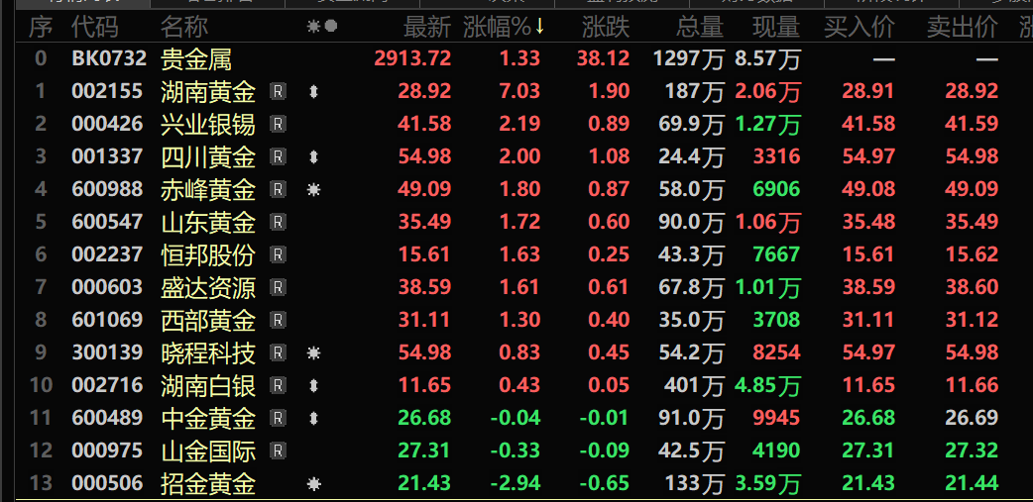
Task: Click the stock code 000426
Action: click(107, 124)
